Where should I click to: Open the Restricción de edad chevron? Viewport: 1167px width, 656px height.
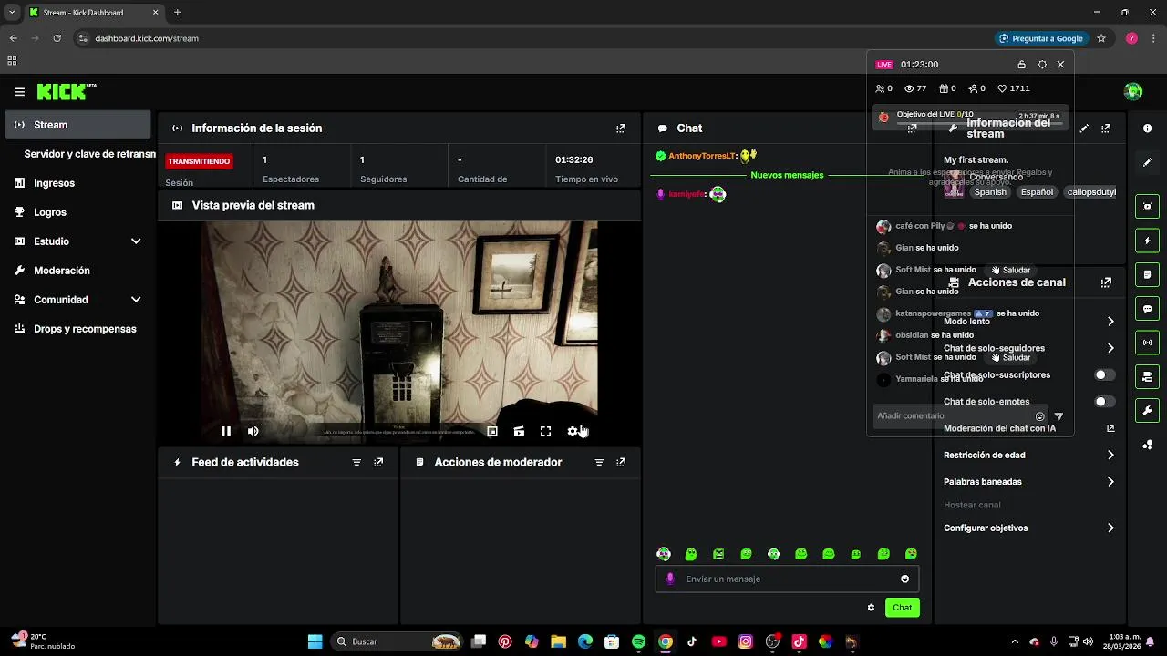[x=1110, y=455]
